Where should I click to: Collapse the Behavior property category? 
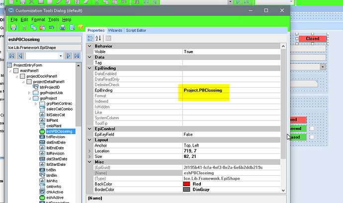pos(89,46)
